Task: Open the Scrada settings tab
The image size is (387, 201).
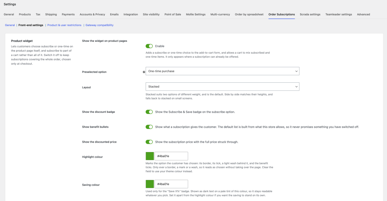Action: tap(310, 14)
